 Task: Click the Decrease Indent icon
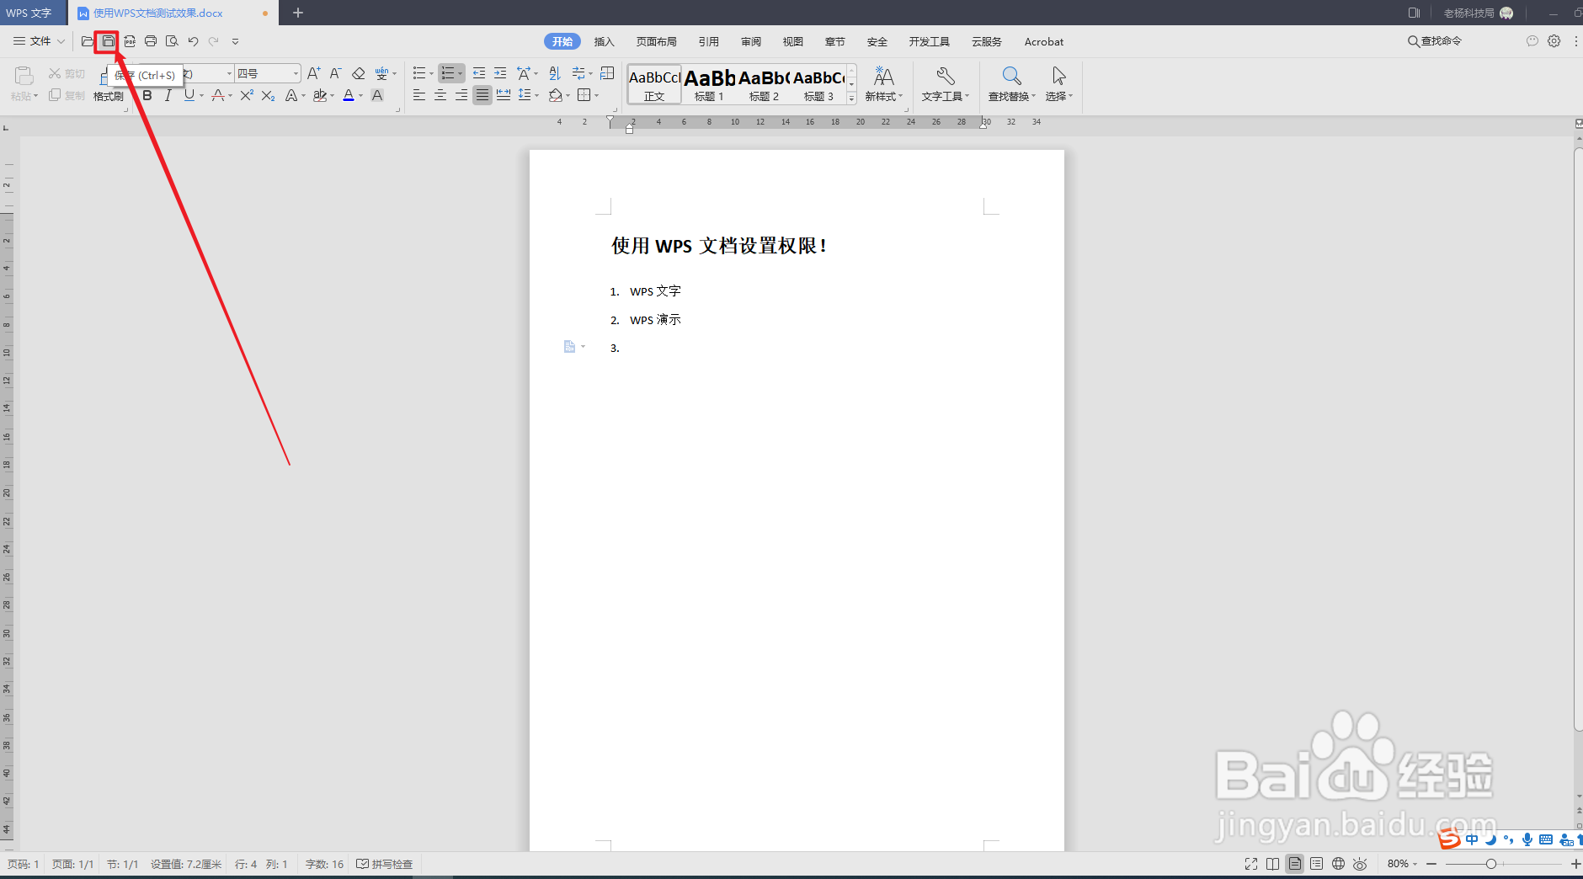coord(479,73)
